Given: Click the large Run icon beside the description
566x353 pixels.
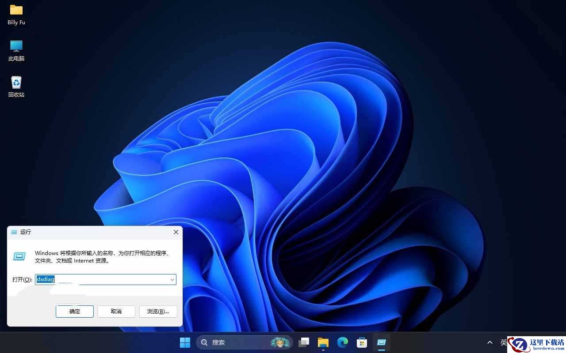Looking at the screenshot, I should (x=19, y=256).
